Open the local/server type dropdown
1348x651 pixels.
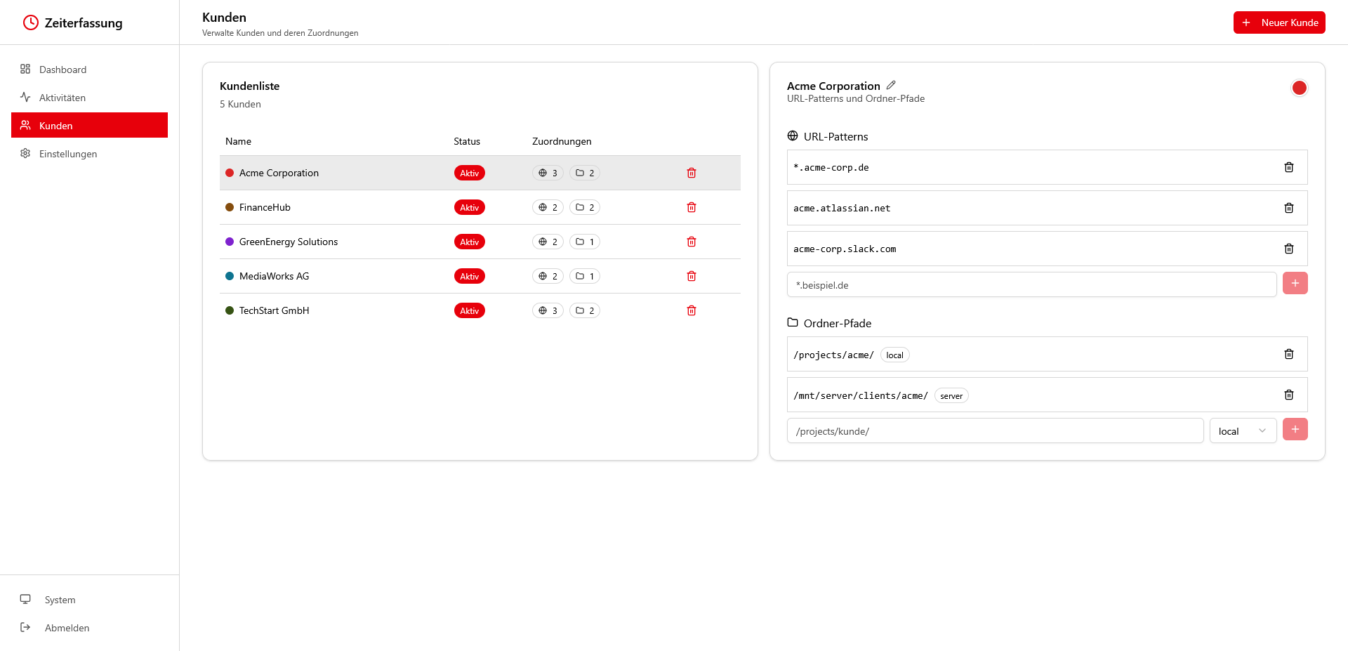point(1242,430)
